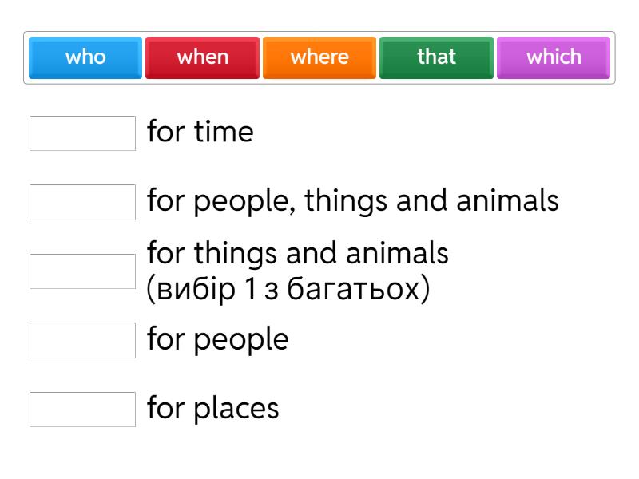The image size is (639, 479).
Task: Select the empty slot beside 'for people'
Action: point(82,340)
